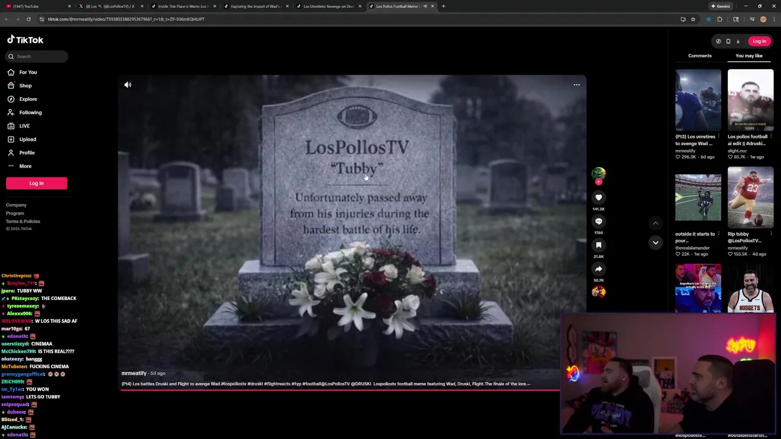Go back in browser history

click(x=7, y=19)
